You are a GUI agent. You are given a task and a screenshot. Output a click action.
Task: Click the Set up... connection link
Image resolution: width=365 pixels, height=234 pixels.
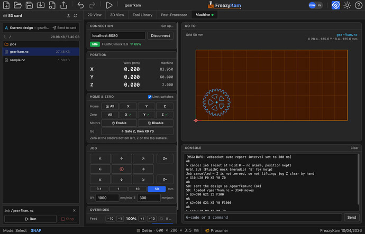[x=167, y=26]
